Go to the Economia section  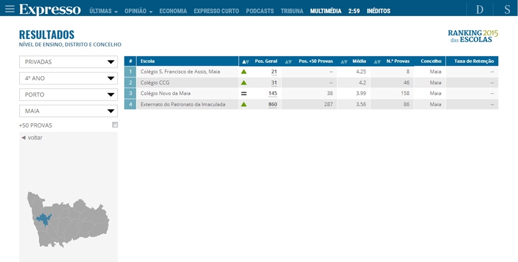[173, 11]
